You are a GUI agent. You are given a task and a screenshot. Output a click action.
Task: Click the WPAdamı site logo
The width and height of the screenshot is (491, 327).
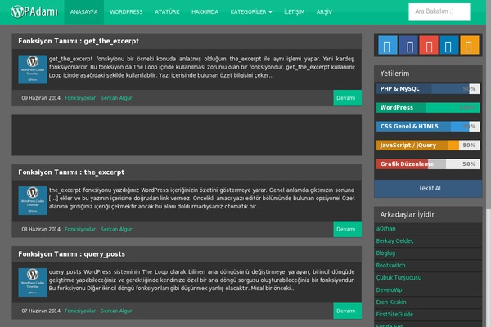[x=34, y=11]
